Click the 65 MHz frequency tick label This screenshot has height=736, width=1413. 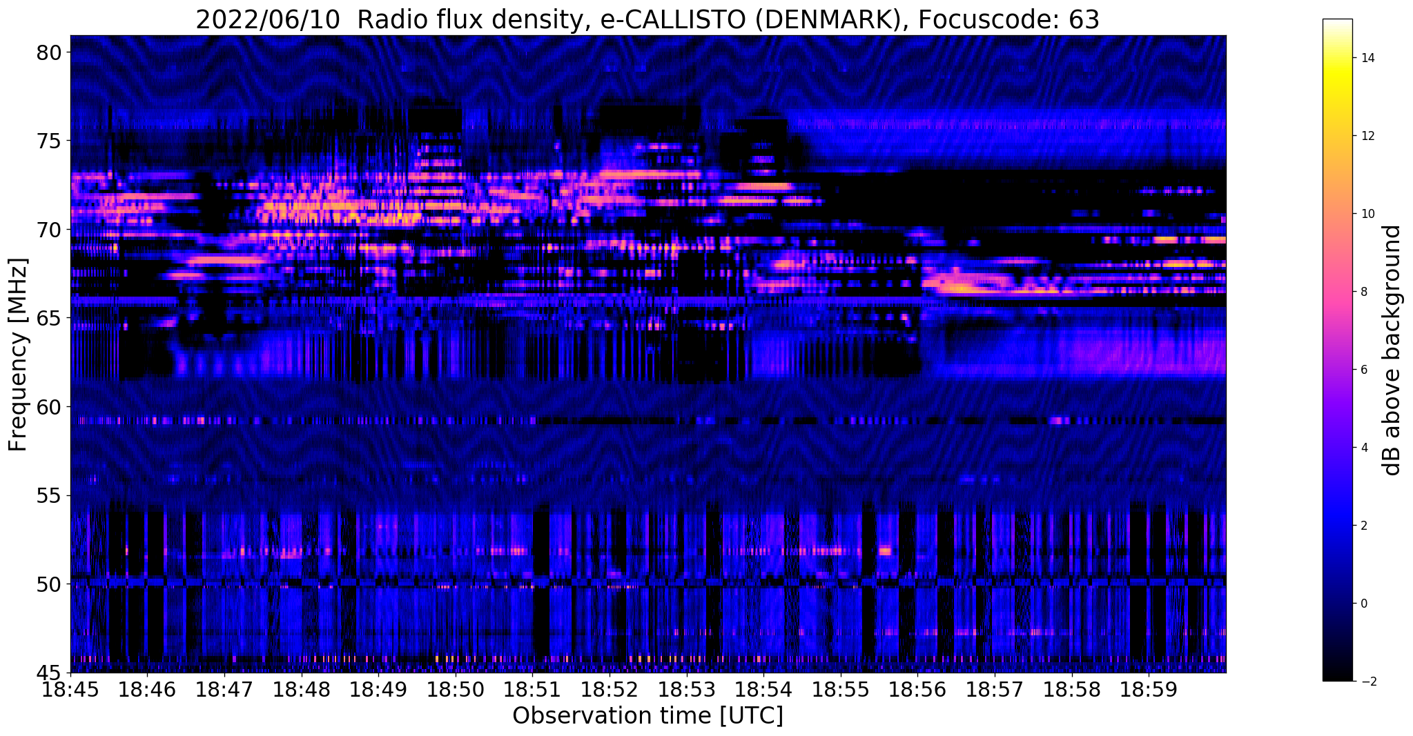(x=49, y=319)
